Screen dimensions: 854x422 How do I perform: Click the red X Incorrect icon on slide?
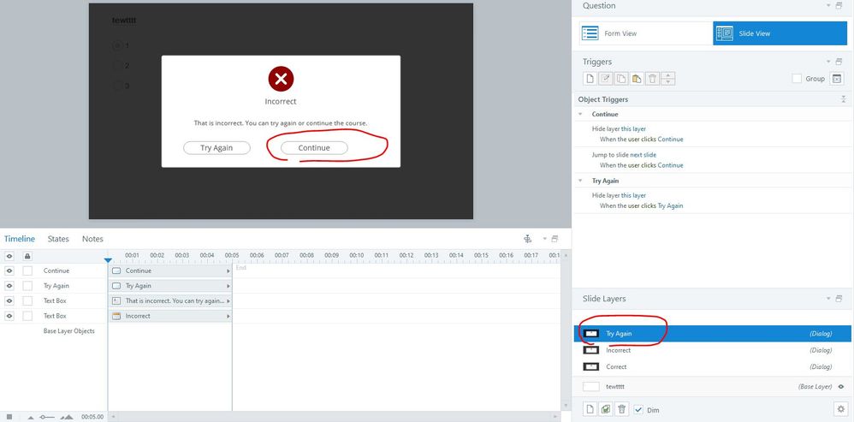[281, 79]
